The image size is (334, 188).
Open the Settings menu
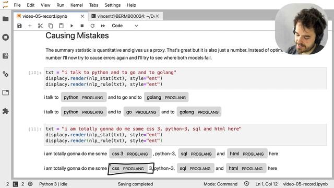[x=113, y=5]
